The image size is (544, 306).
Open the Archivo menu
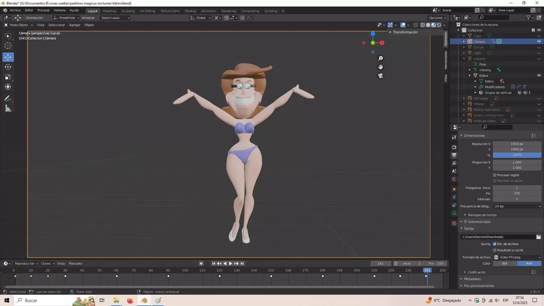(15, 10)
